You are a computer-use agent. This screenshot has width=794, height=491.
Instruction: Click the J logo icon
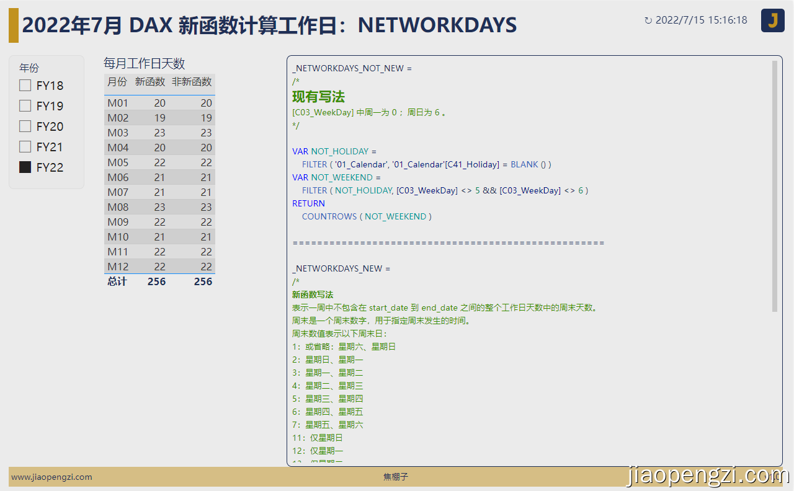pos(773,20)
